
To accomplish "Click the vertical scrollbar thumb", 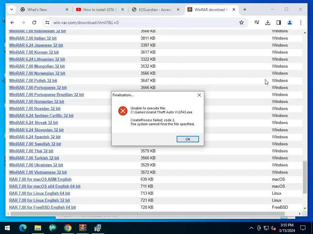I will (305, 177).
